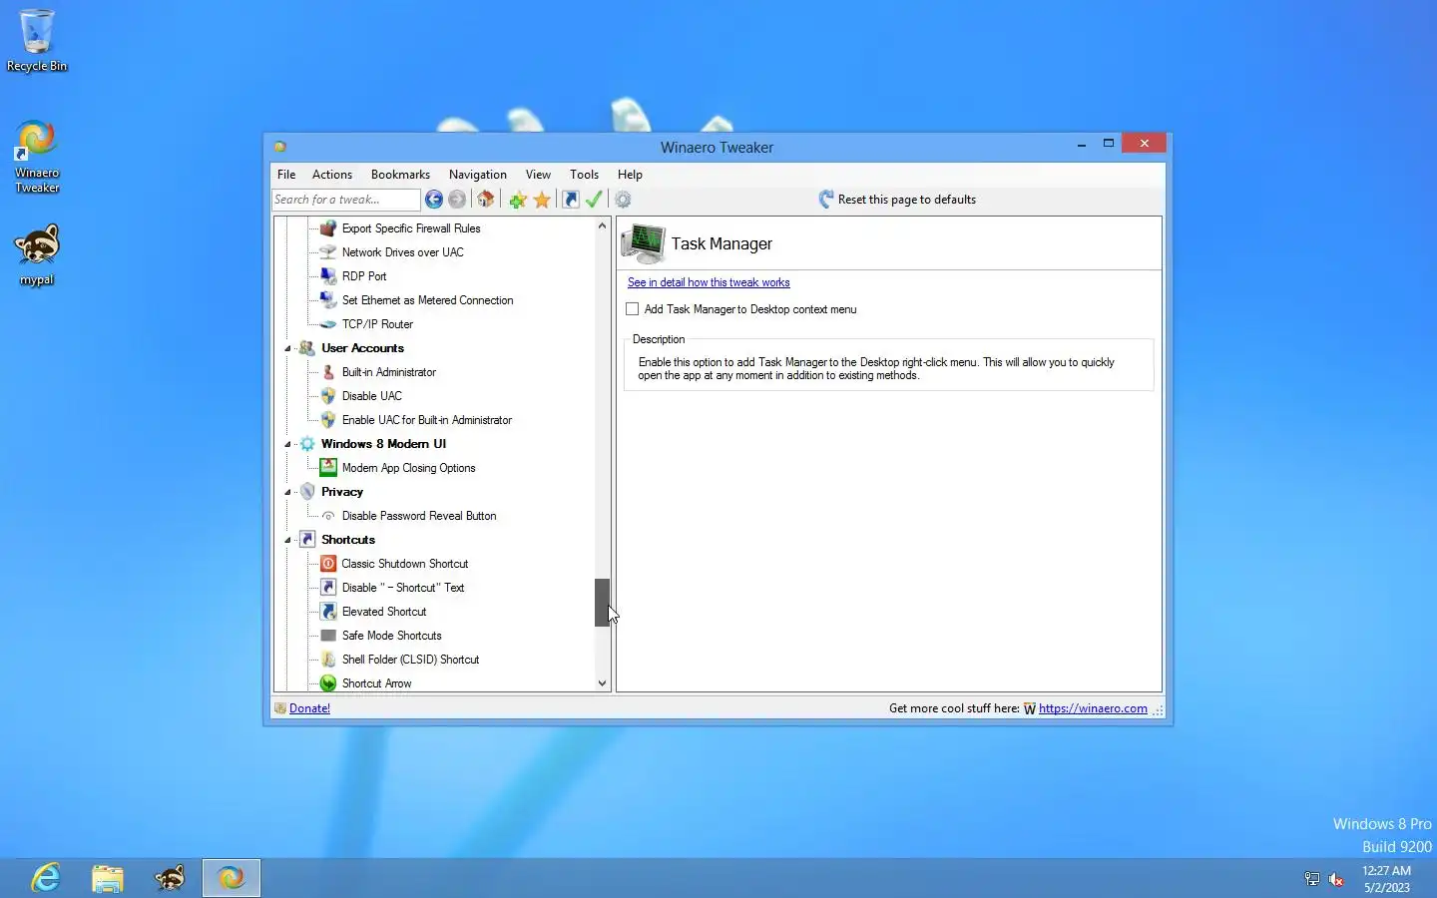This screenshot has height=898, width=1437.
Task: Open File Explorer from the taskbar
Action: pos(108,878)
